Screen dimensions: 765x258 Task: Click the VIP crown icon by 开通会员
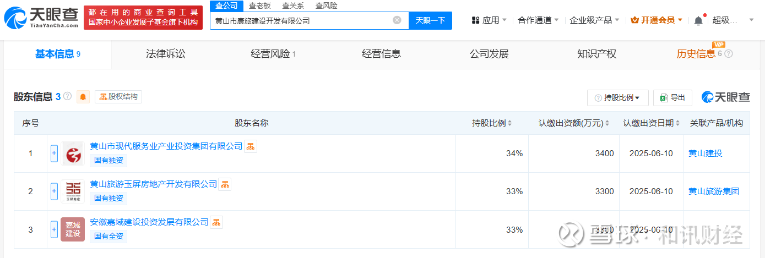634,20
